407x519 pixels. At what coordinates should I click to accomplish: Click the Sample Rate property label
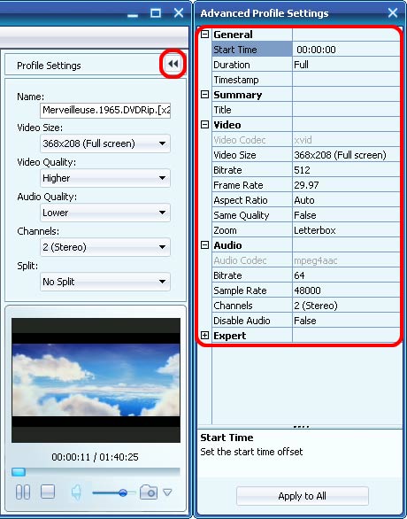(x=240, y=290)
